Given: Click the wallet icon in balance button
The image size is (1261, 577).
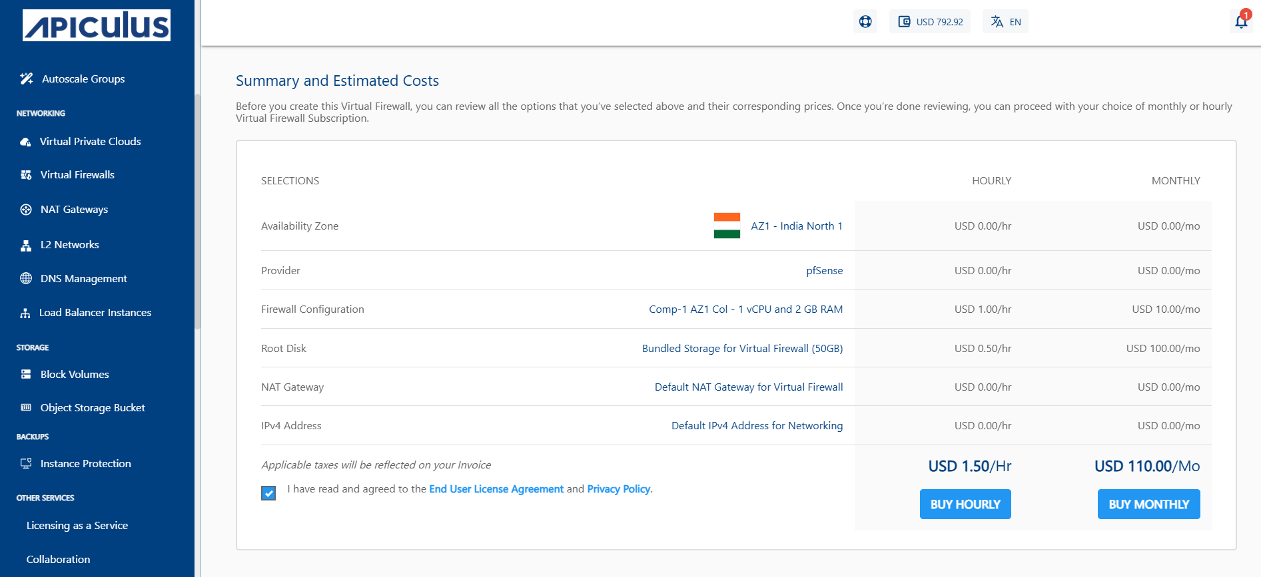Looking at the screenshot, I should [904, 21].
